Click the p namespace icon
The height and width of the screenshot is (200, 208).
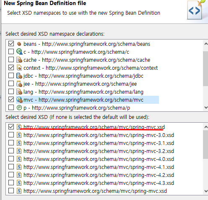click(x=19, y=108)
